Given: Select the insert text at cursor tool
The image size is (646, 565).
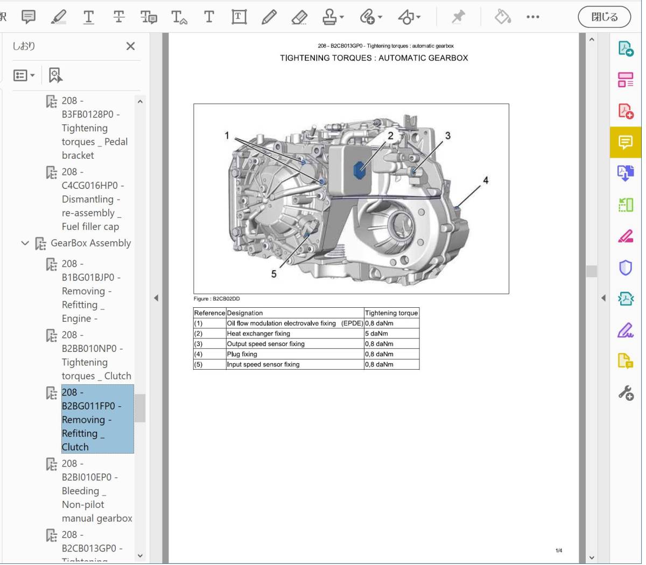Looking at the screenshot, I should click(x=179, y=17).
